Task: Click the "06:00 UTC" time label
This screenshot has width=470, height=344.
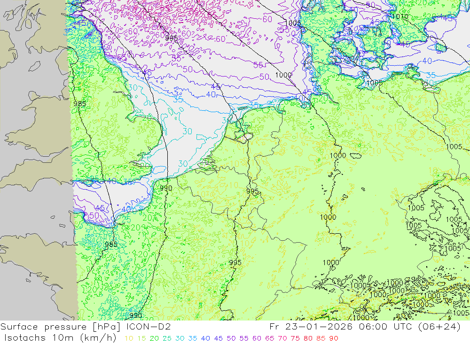Action: pos(385,327)
